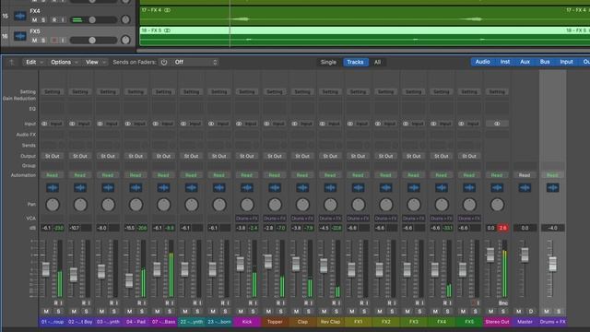This screenshot has height=332, width=590.
Task: Click the stereo format icon on Kick input
Action: tap(239, 124)
